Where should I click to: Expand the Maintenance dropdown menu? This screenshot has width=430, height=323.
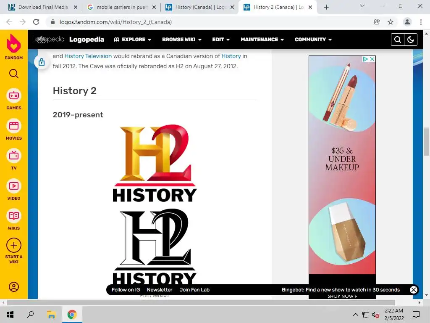[x=262, y=40]
